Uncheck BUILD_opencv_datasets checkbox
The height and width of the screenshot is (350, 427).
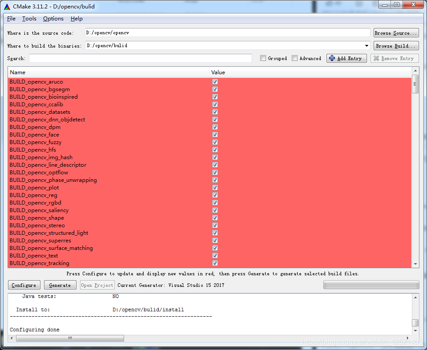(215, 112)
